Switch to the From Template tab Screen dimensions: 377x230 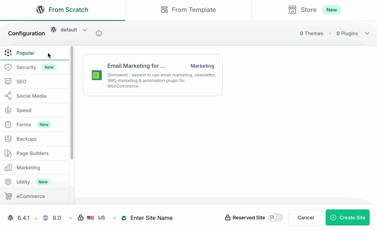click(x=188, y=10)
